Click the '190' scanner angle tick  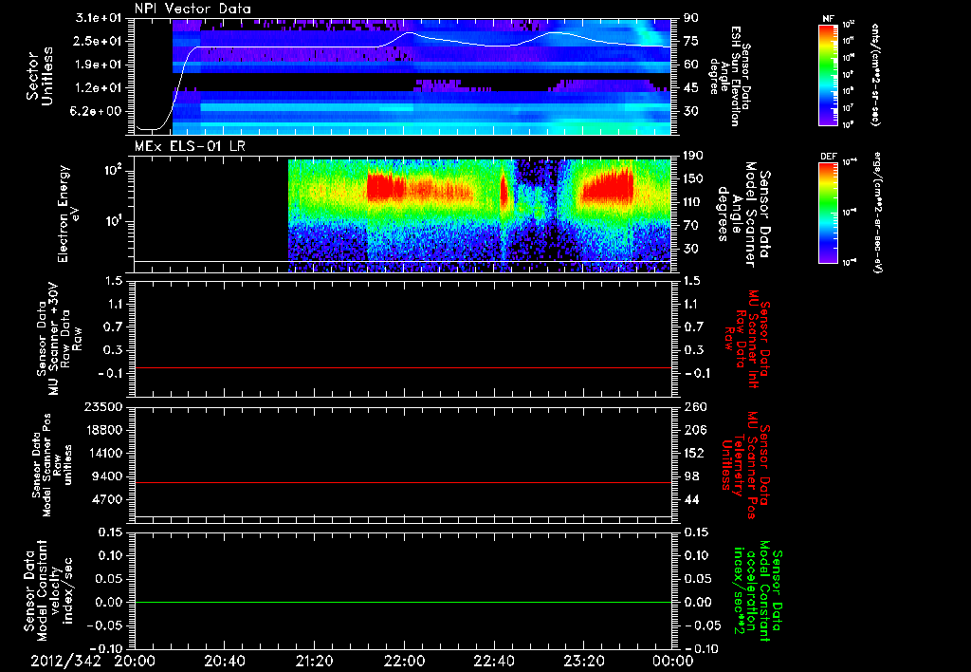[x=693, y=156]
